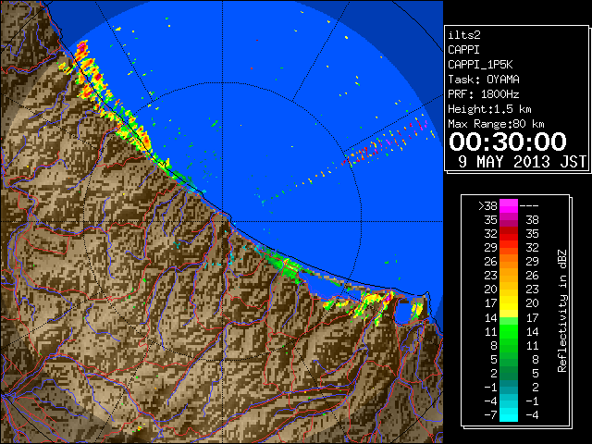The height and width of the screenshot is (444, 592).
Task: Click the '9 MAY 2013 JST' date
Action: tap(523, 162)
